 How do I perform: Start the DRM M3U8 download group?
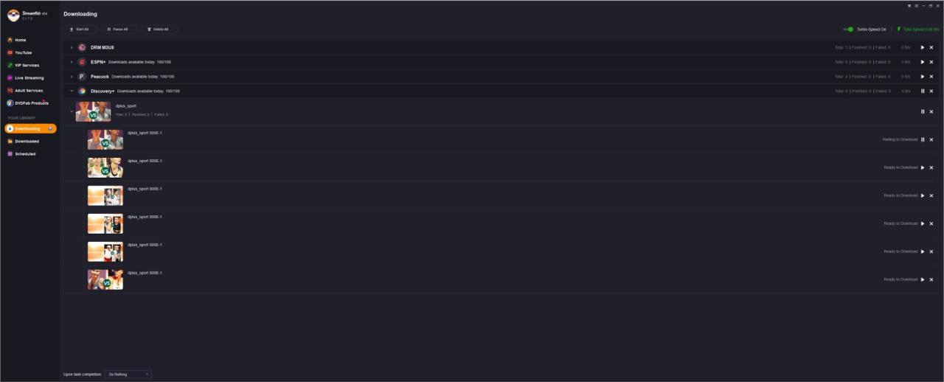point(923,47)
